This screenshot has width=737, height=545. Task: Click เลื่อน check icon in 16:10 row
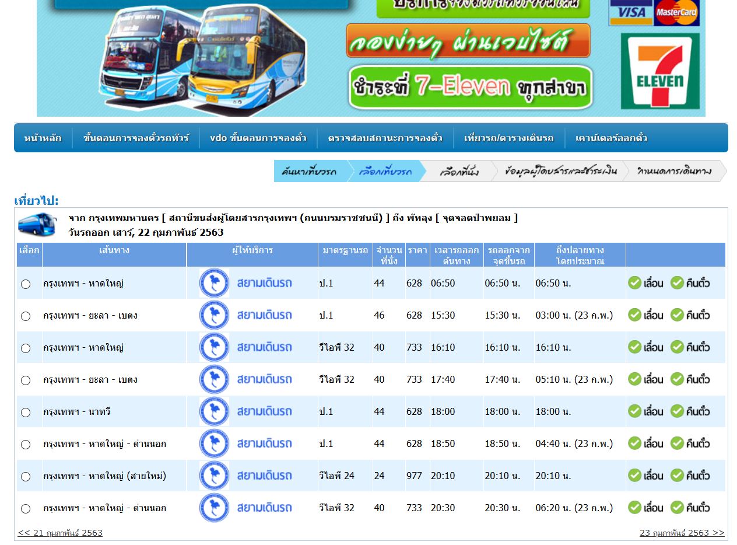[634, 347]
